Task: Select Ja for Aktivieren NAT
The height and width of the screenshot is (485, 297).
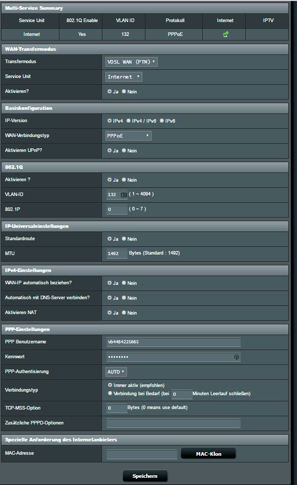Action: 110,313
